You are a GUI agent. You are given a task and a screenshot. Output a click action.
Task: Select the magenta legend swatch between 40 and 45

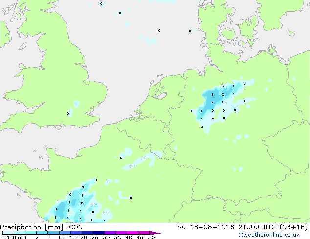(133, 233)
